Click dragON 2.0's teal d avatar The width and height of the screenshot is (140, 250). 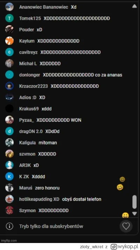[9, 131]
